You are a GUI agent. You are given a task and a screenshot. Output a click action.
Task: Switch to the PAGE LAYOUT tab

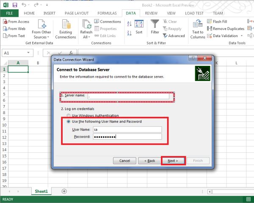pos(77,13)
